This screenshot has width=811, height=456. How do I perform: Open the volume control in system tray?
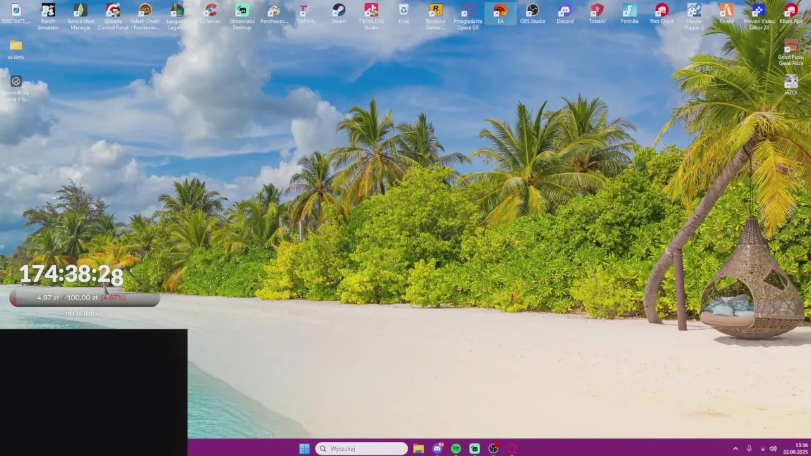(x=773, y=448)
